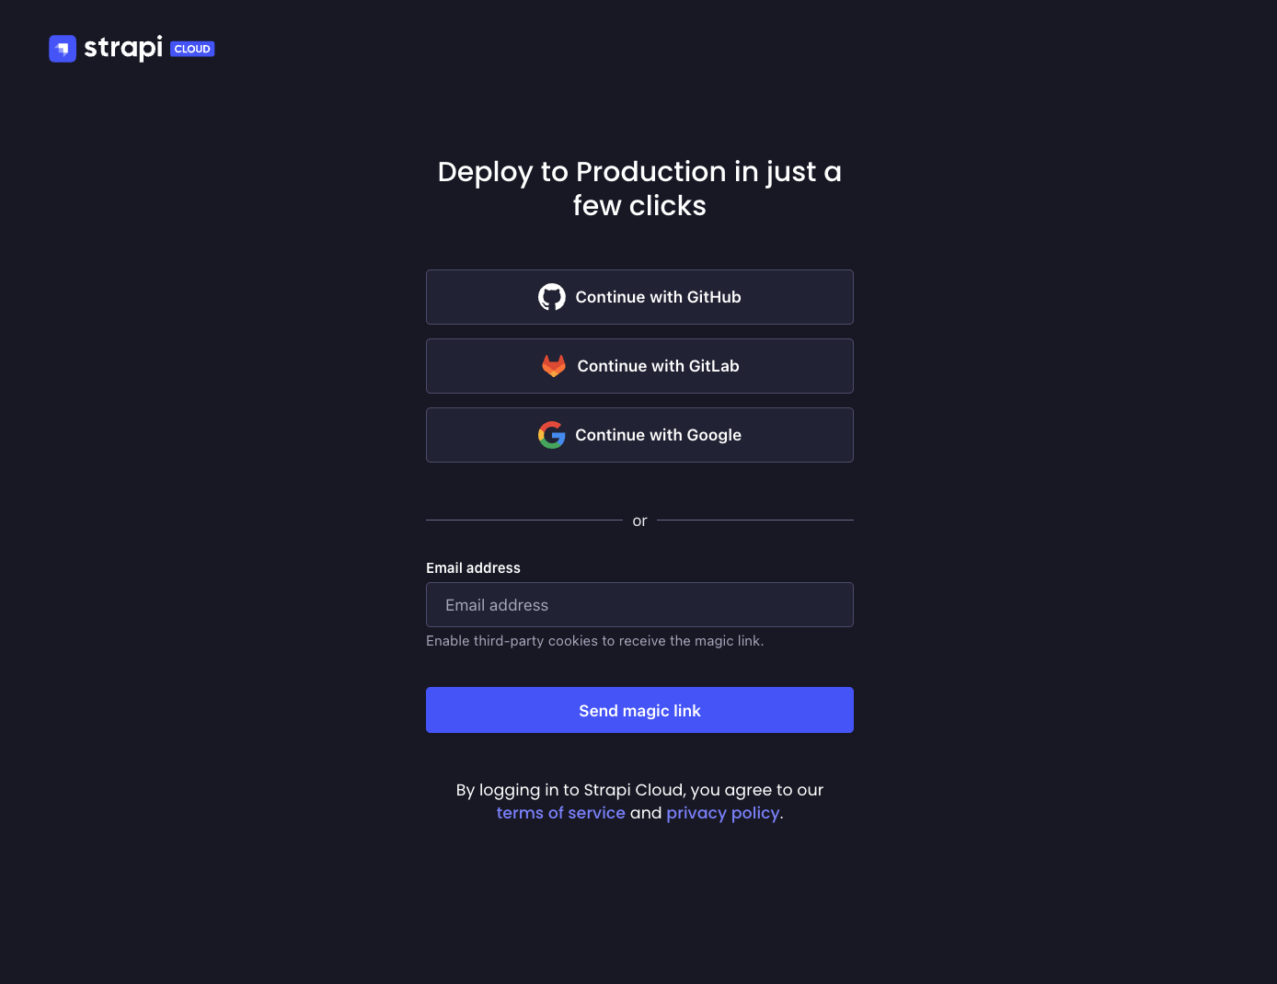Click the Google "G" icon
The height and width of the screenshot is (984, 1277).
[x=551, y=434]
